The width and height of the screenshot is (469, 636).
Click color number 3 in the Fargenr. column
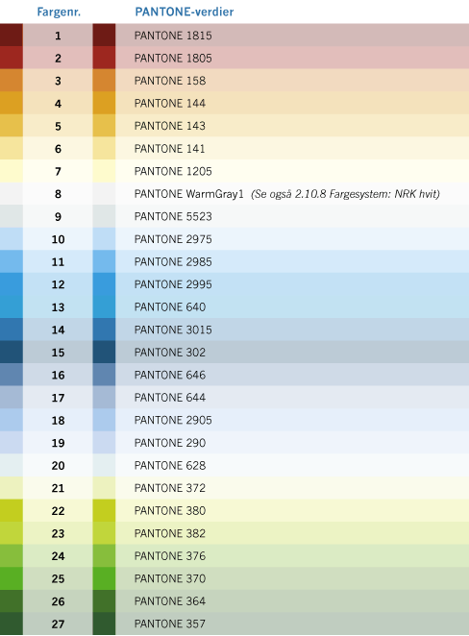tap(58, 81)
